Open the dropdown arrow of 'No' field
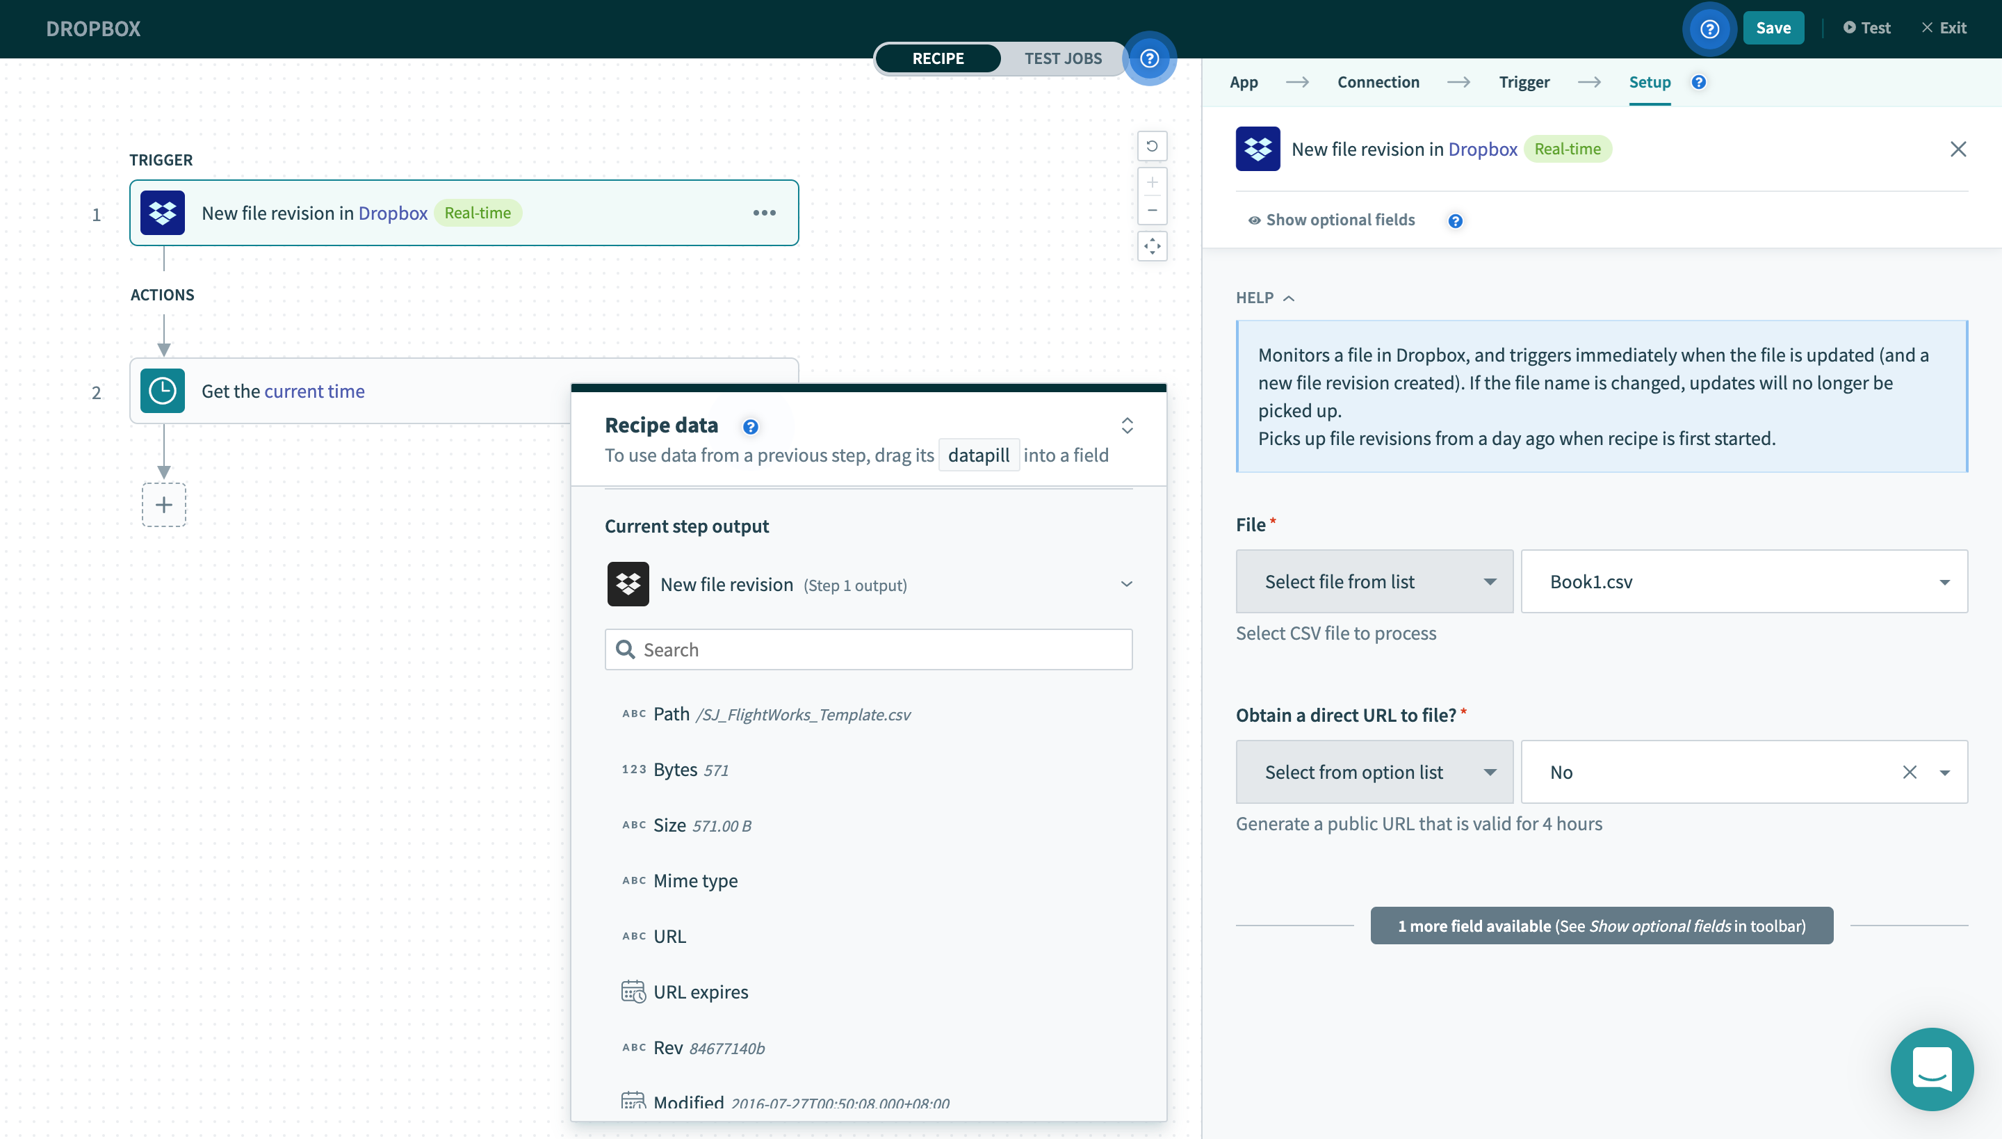 point(1944,773)
